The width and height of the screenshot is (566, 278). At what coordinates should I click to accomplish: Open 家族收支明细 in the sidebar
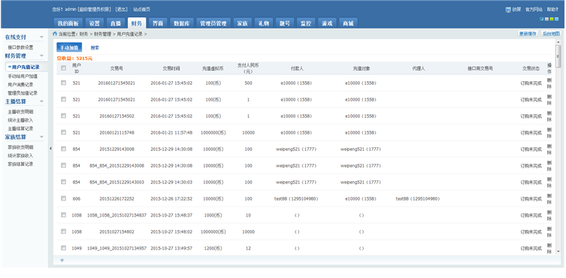(20, 147)
